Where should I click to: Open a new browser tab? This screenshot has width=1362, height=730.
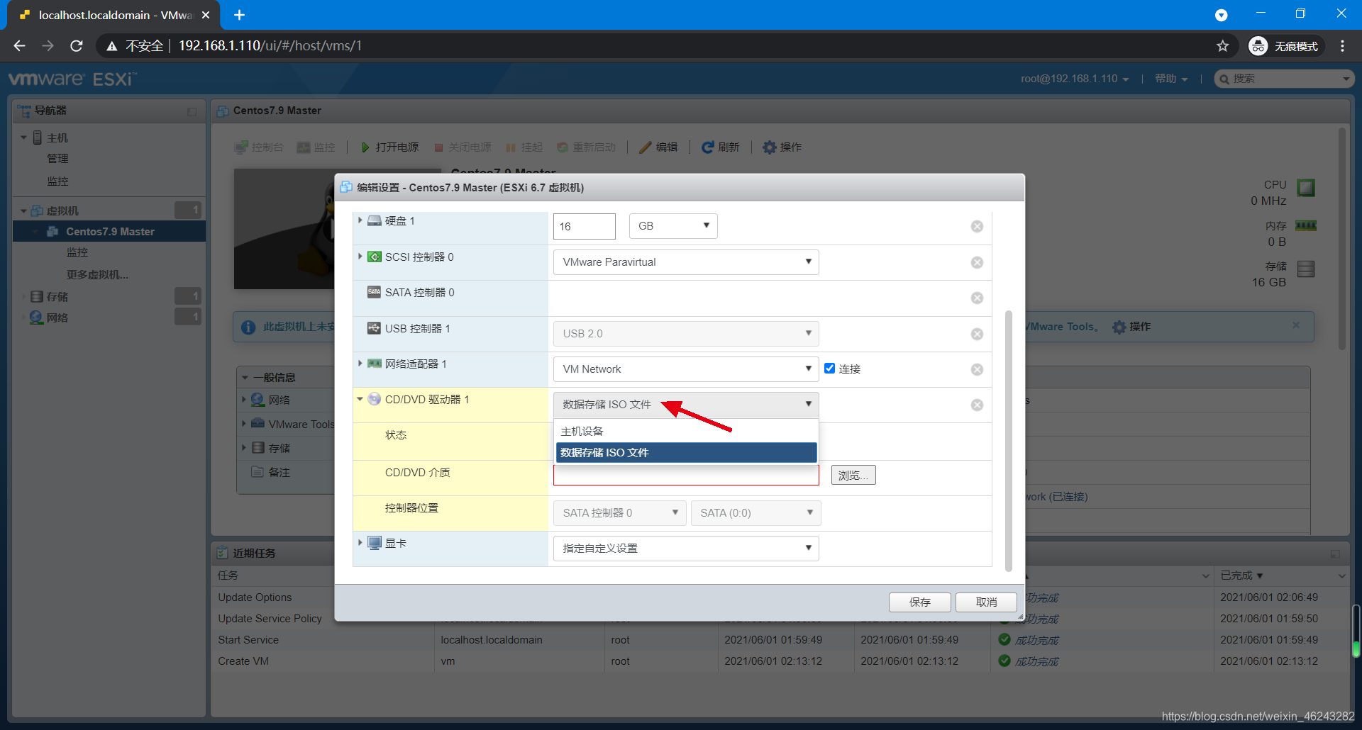coord(239,15)
